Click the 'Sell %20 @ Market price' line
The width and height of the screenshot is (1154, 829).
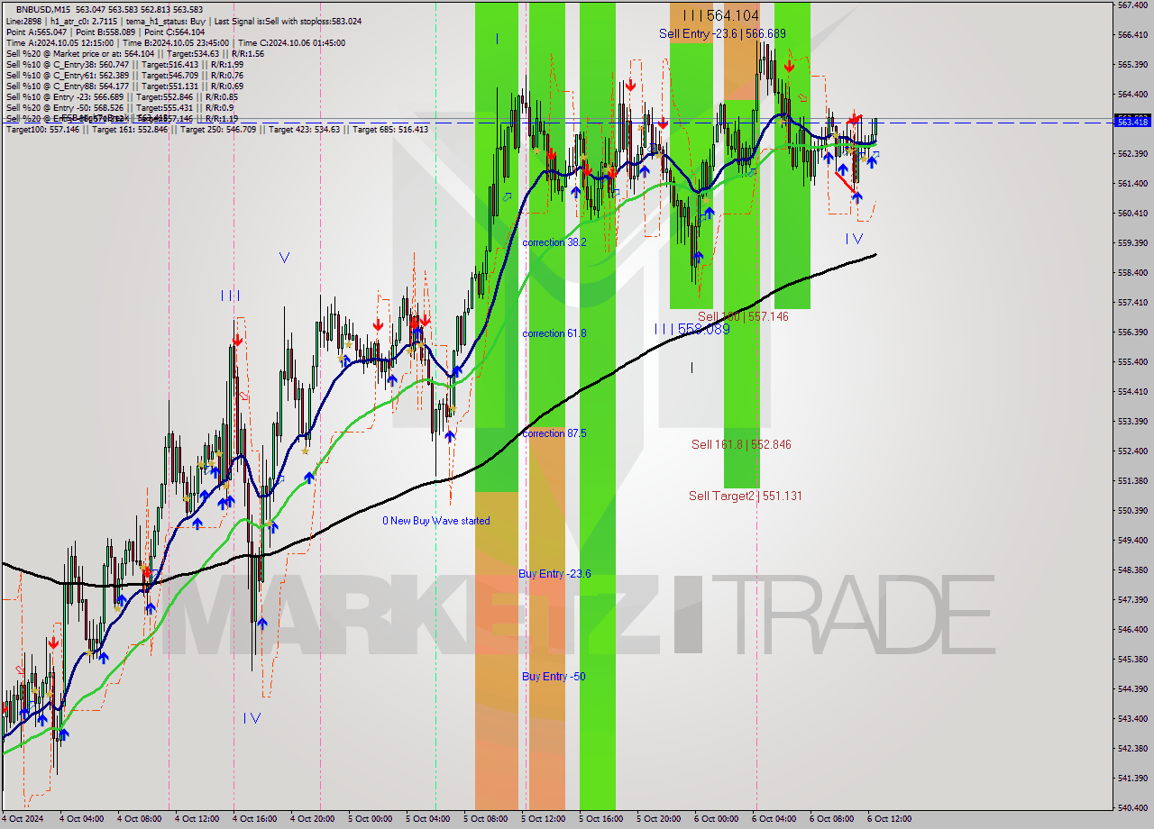tap(135, 53)
